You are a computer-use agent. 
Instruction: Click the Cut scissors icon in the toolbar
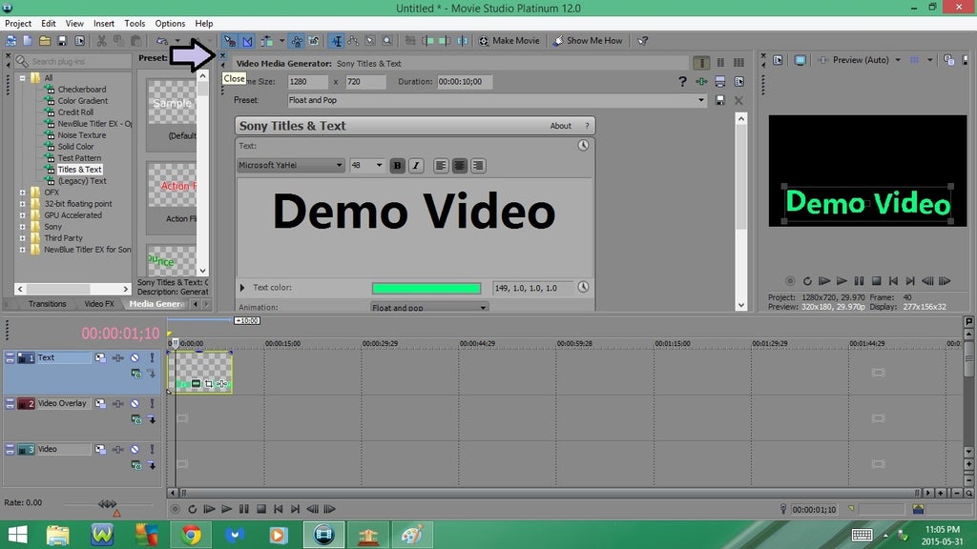click(101, 41)
